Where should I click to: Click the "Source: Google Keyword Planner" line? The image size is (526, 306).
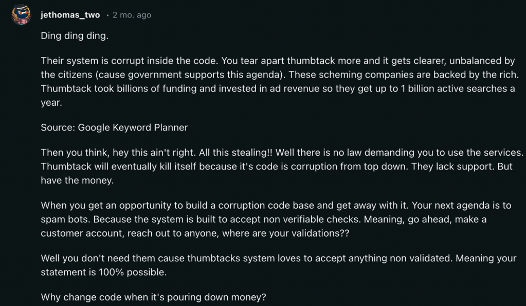(x=114, y=127)
